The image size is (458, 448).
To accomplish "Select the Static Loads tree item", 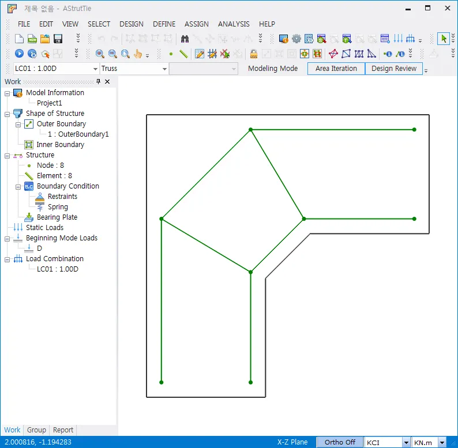I will (x=44, y=228).
